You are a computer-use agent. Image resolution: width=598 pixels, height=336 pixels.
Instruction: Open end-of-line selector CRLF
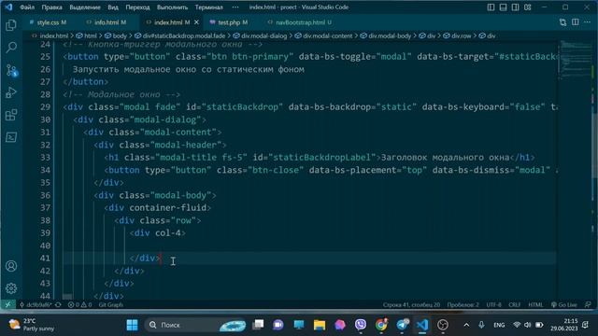tap(514, 305)
